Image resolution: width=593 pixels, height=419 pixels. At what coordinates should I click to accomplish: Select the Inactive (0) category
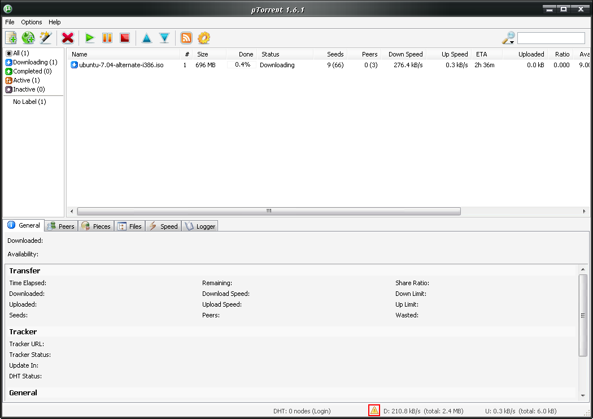click(x=25, y=89)
